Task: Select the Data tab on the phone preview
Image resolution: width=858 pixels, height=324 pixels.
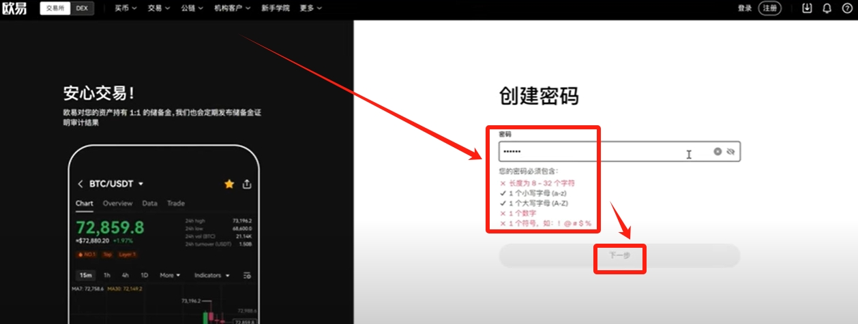Action: coord(149,204)
